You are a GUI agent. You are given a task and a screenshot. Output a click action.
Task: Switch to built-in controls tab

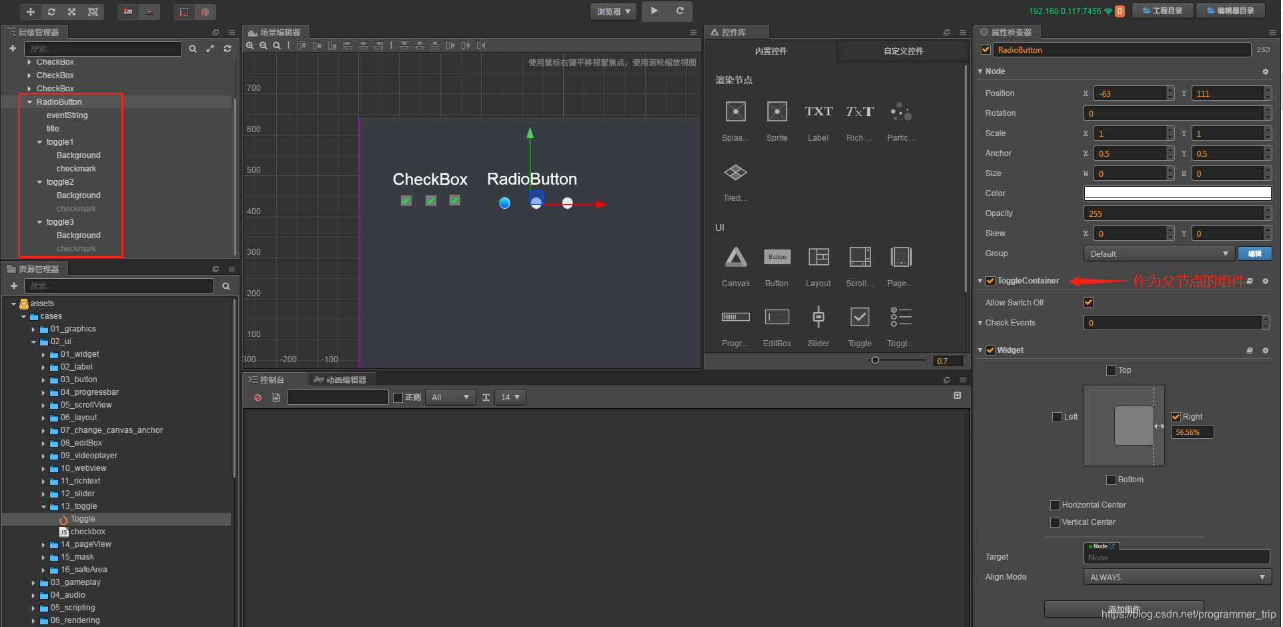[771, 51]
